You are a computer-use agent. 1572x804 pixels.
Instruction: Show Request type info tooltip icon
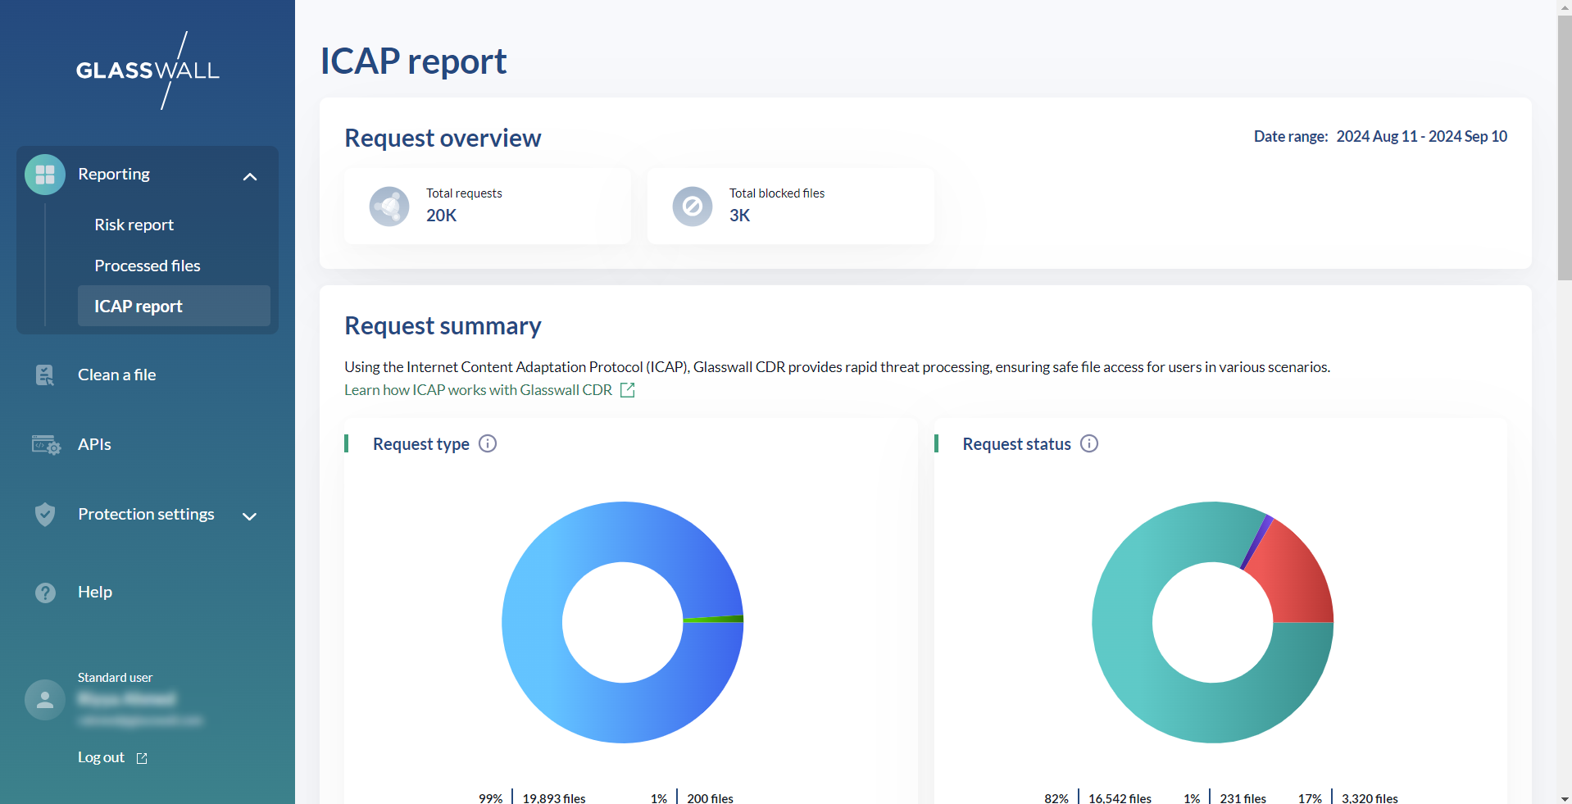(488, 443)
